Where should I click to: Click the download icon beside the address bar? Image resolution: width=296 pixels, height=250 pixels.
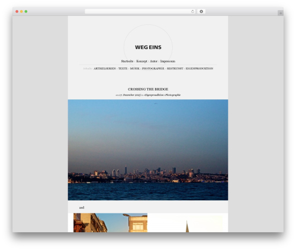tap(201, 12)
